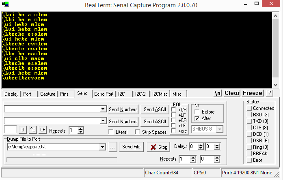Open the I2CMisc tab
Image resolution: width=283 pixels, height=180 pixels.
[160, 94]
